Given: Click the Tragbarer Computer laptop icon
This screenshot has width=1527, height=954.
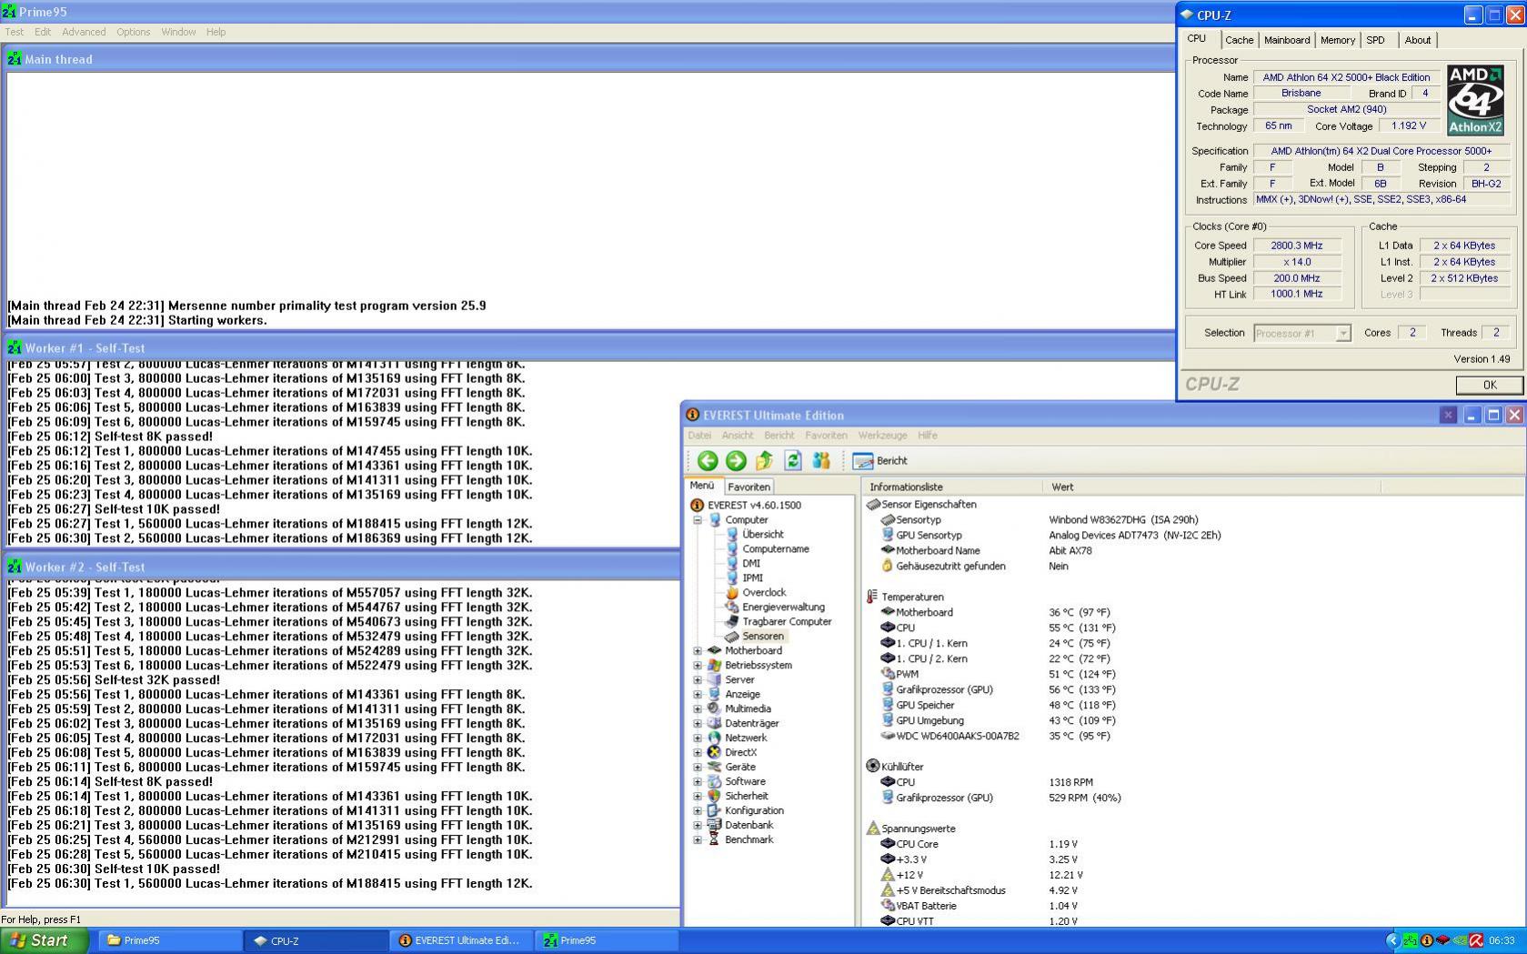Looking at the screenshot, I should coord(732,621).
